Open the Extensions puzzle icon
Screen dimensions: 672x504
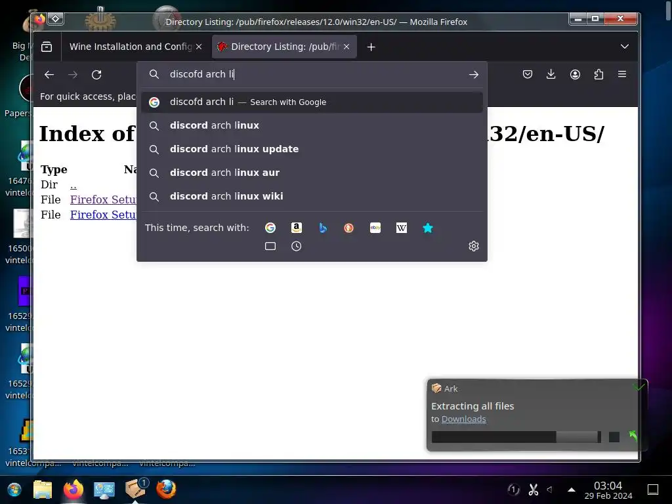598,75
